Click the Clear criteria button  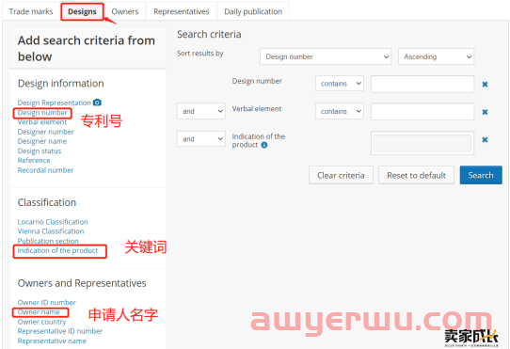tap(341, 175)
